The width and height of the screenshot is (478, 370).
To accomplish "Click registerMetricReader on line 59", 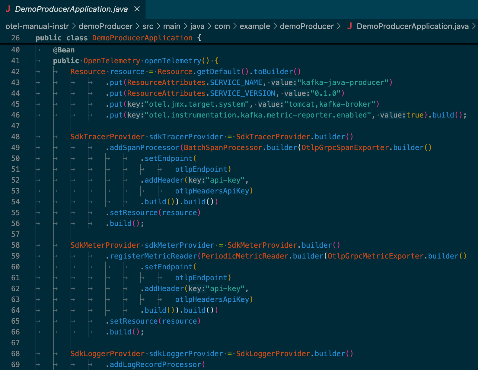I will [x=153, y=256].
